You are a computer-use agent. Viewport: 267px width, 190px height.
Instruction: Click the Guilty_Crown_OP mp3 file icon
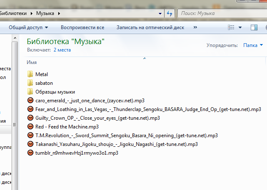pyautogui.click(x=30, y=118)
